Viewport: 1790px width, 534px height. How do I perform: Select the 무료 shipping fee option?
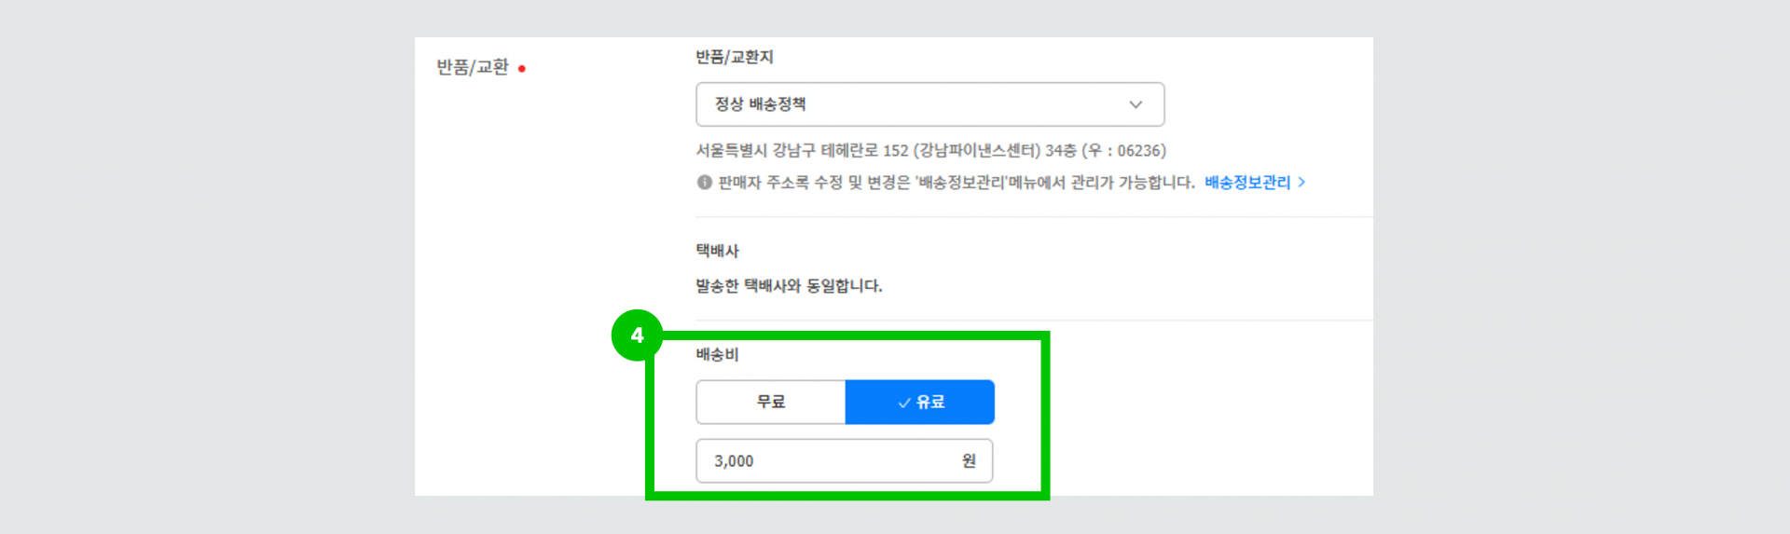[771, 402]
